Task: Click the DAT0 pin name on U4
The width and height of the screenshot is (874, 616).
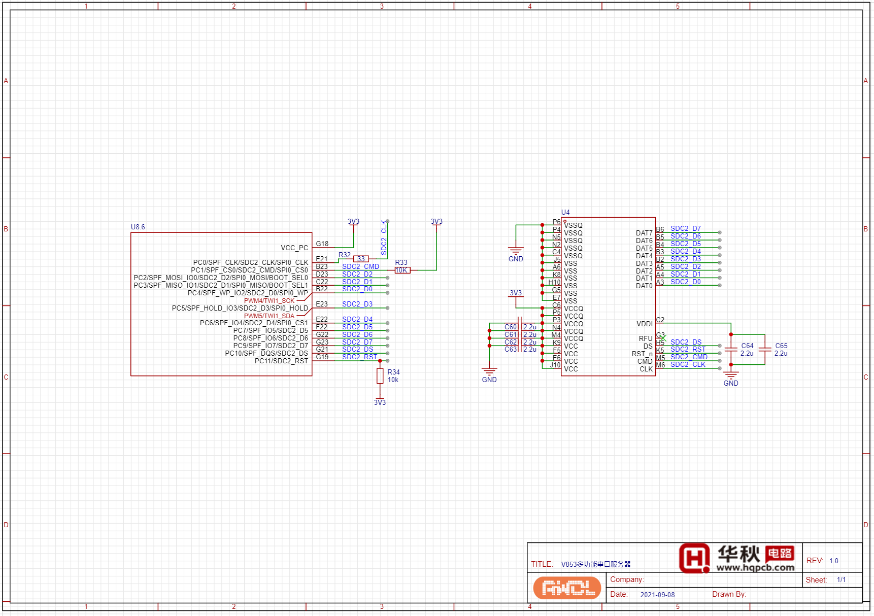Action: tap(644, 286)
